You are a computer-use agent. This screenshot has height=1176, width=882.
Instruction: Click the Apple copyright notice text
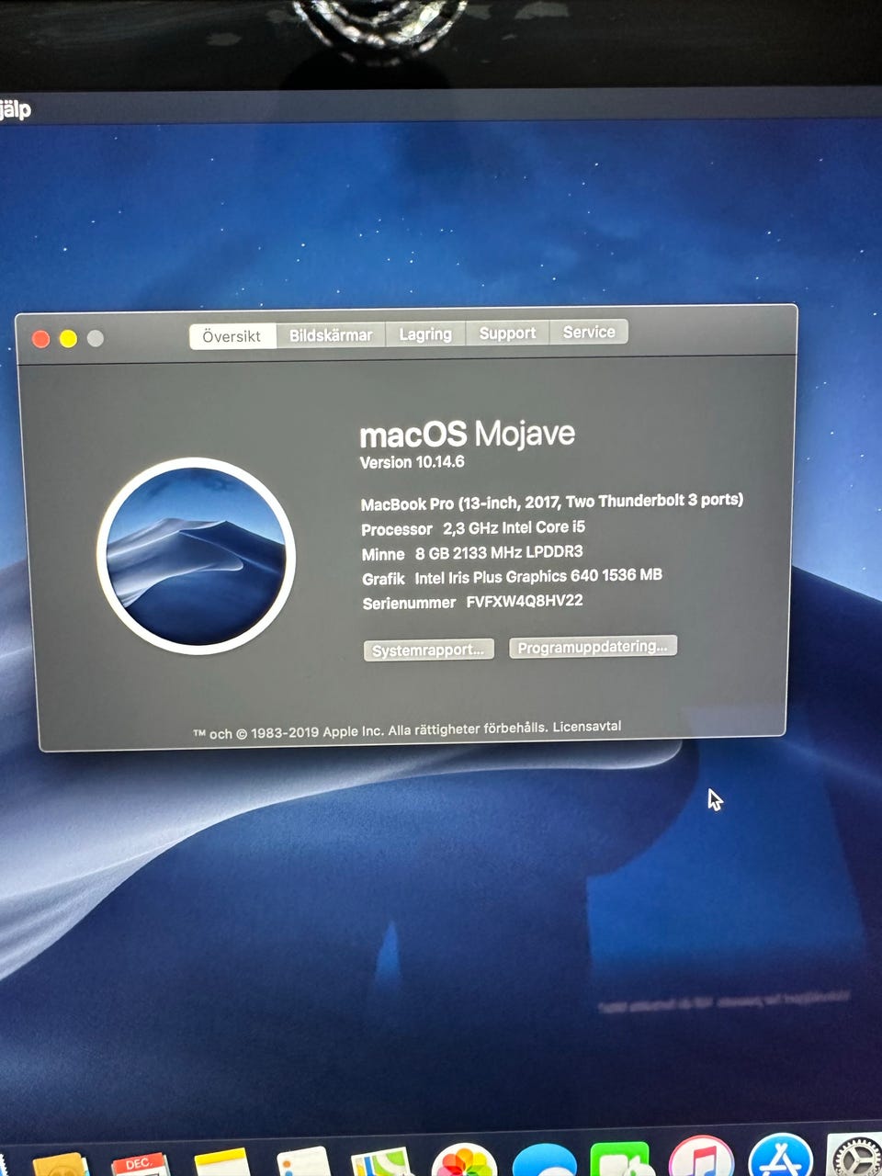coord(371,731)
